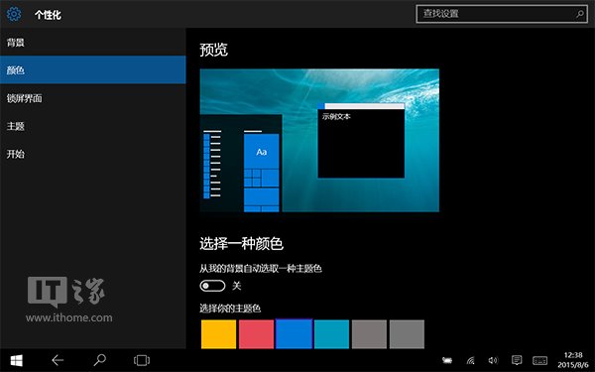The width and height of the screenshot is (595, 372).
Task: Open the Windows Start button
Action: [16, 360]
